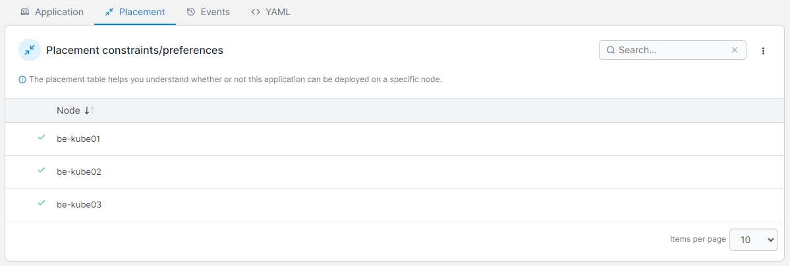Click the green checkmark for be-kube03
Image resolution: width=790 pixels, height=266 pixels.
[42, 204]
